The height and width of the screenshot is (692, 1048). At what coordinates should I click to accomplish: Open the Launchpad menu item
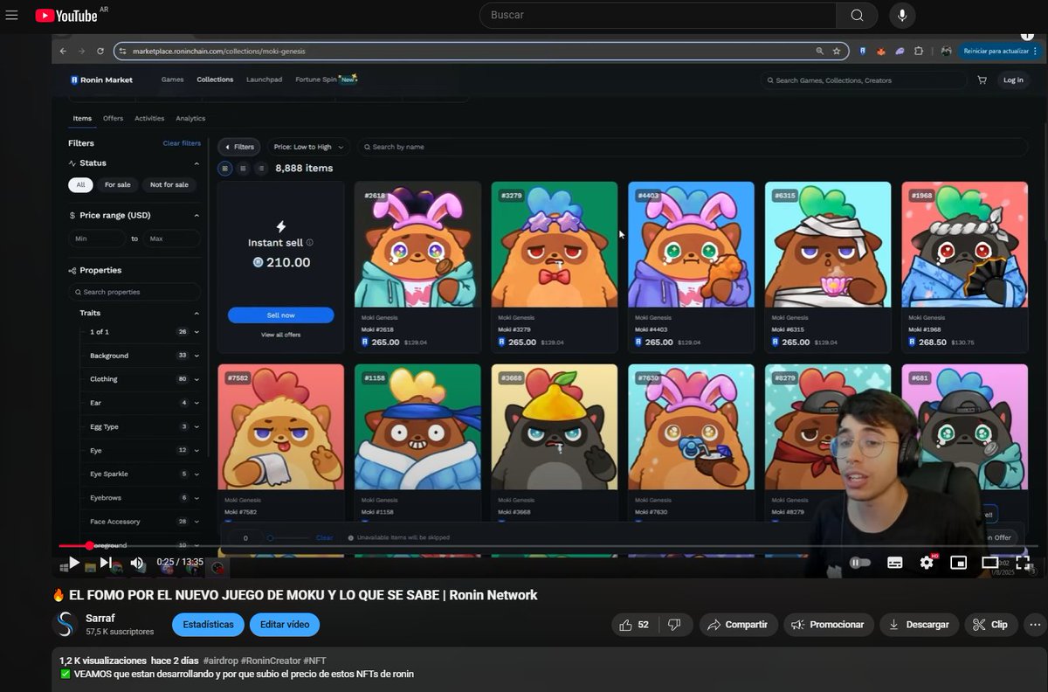(264, 80)
